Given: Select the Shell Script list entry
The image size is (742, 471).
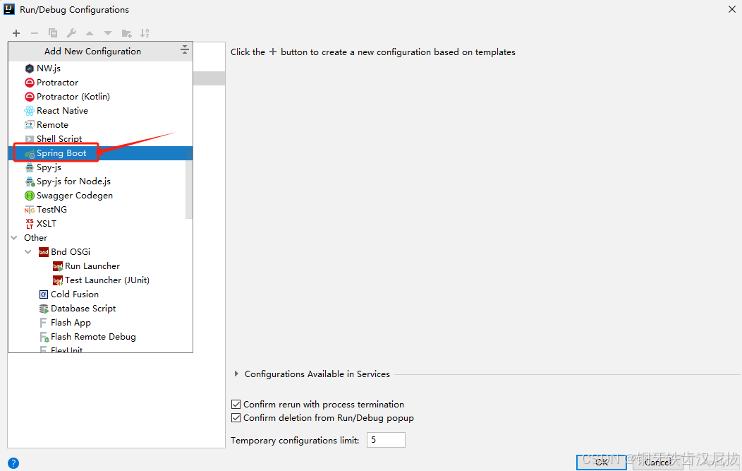Looking at the screenshot, I should coord(100,139).
